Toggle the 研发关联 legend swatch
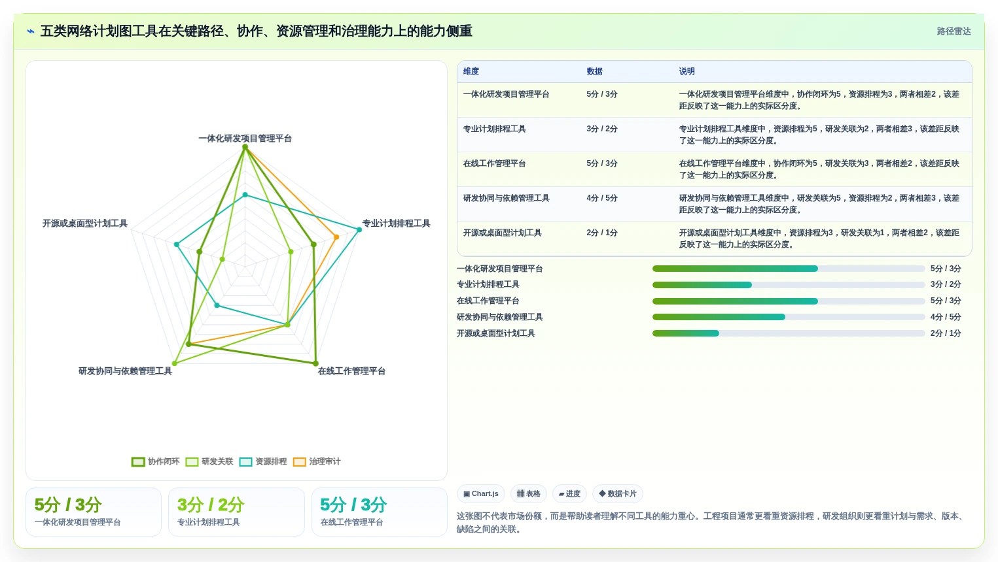998x562 pixels. 192,462
